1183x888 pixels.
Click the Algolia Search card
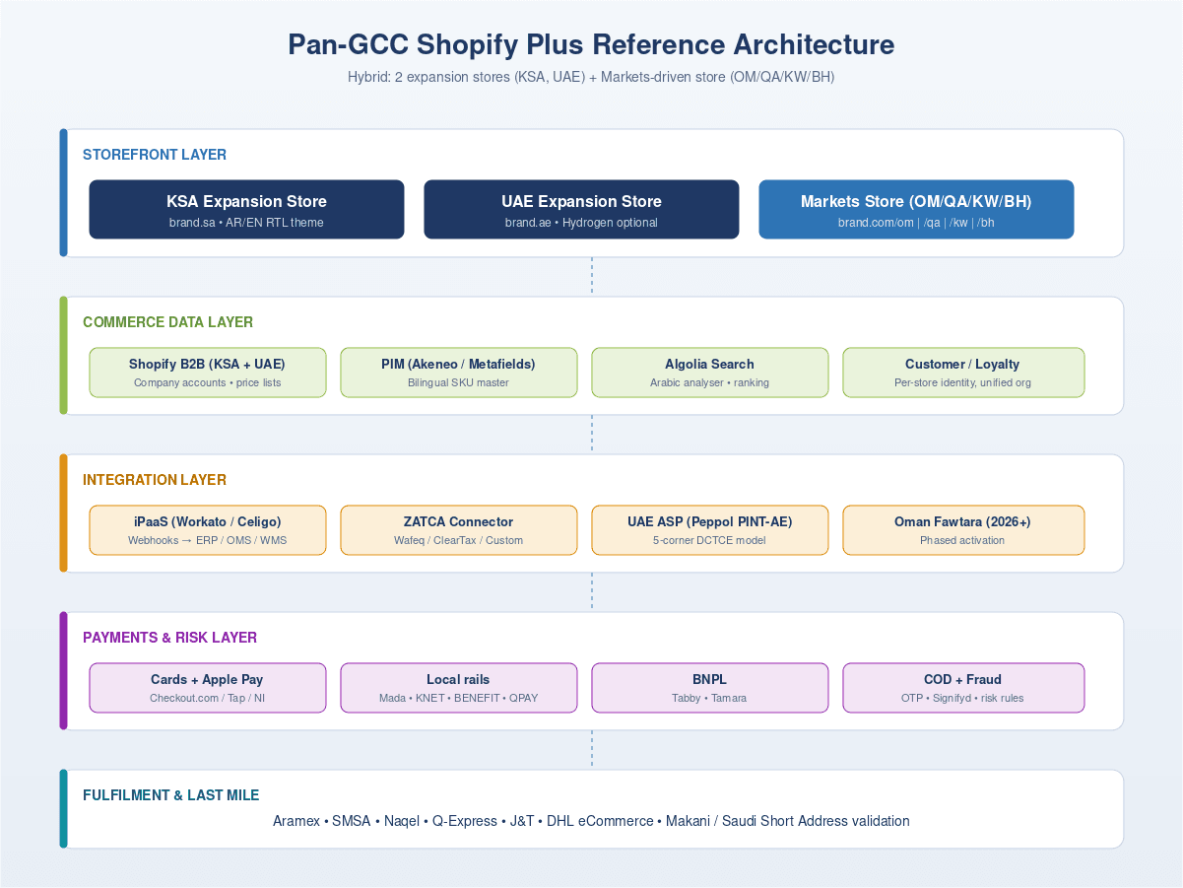(x=710, y=373)
